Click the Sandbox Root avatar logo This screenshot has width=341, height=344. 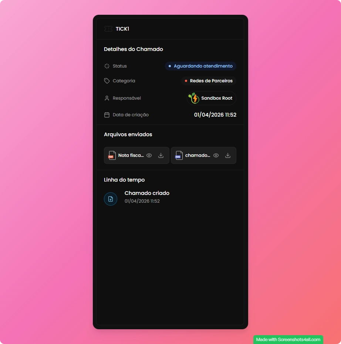194,98
